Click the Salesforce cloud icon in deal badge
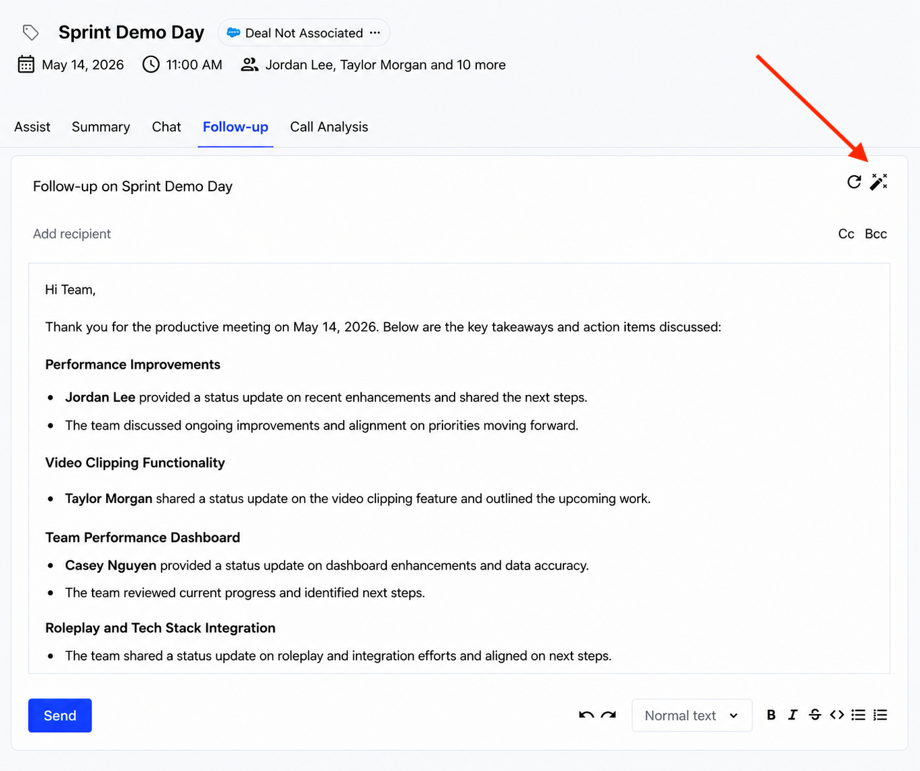Viewport: 920px width, 771px height. coord(233,33)
